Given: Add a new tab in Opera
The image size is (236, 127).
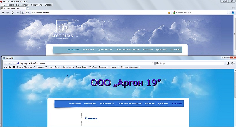Looking at the screenshot, I should click(x=28, y=9).
